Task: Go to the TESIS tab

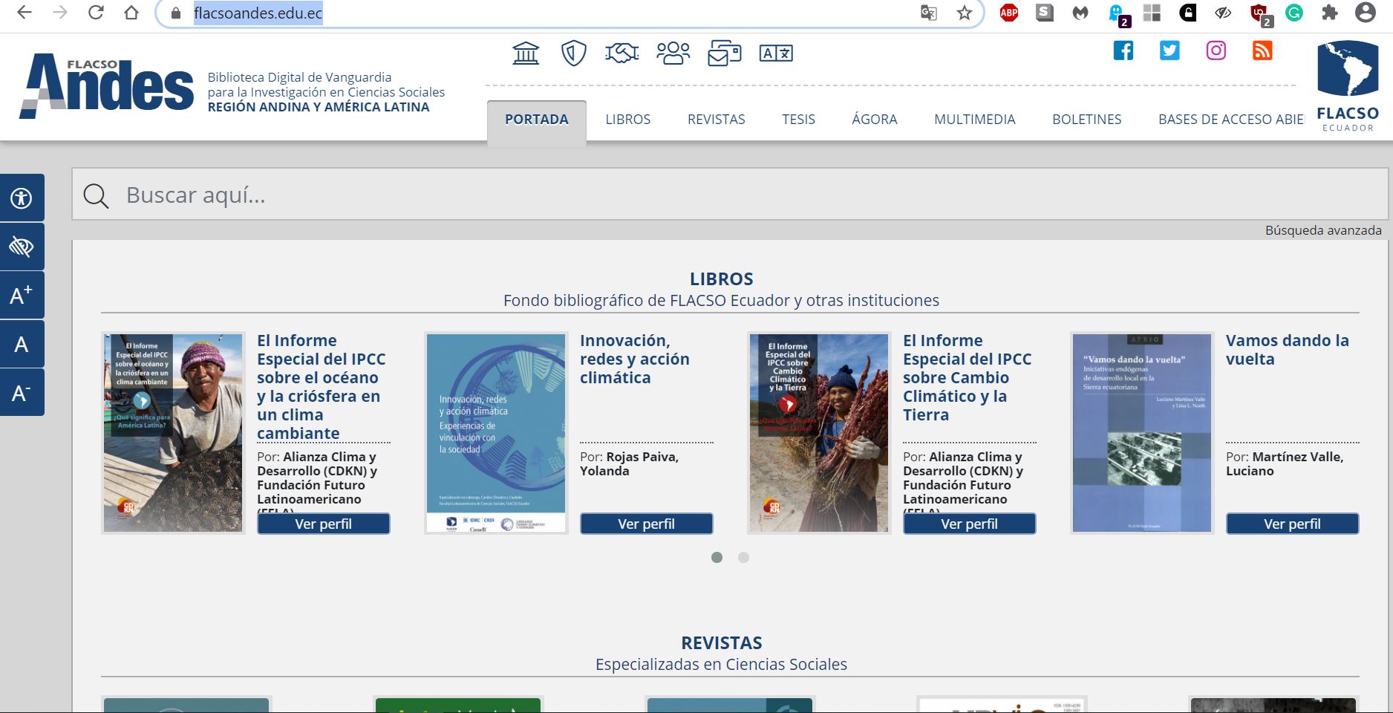Action: coord(798,120)
